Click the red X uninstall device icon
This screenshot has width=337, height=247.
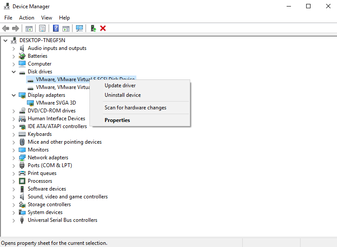coord(103,28)
